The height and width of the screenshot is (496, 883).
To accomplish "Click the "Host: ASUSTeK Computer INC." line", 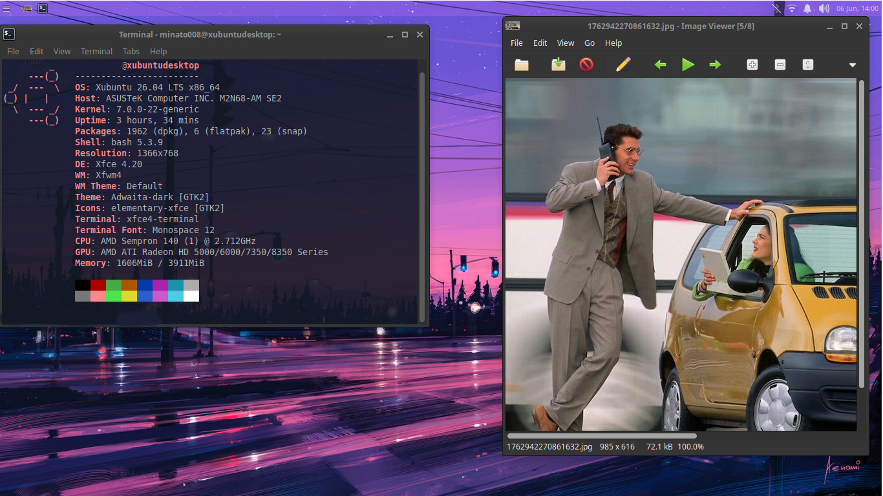I will pyautogui.click(x=178, y=98).
